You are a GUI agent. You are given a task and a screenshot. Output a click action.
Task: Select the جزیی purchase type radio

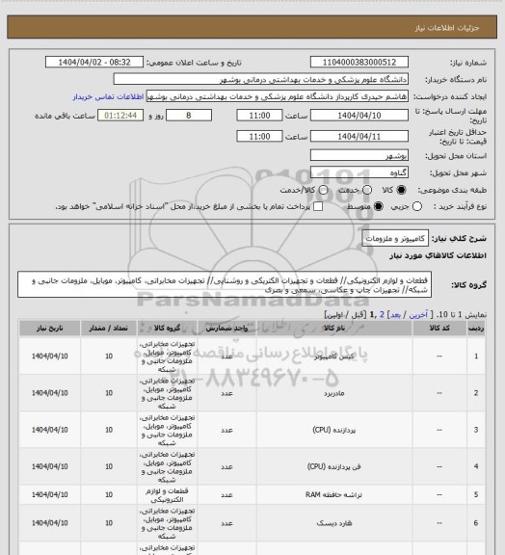[x=417, y=206]
